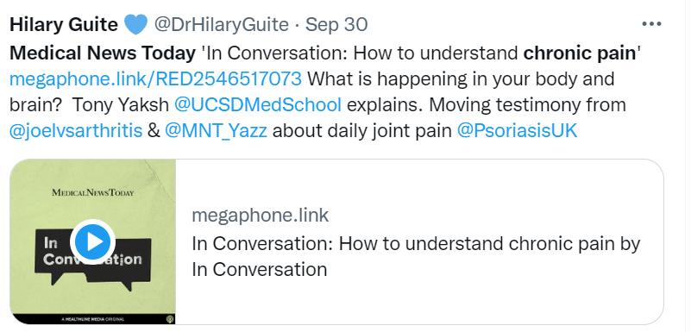Click the small round logo on cover's bottom corner

(x=170, y=319)
